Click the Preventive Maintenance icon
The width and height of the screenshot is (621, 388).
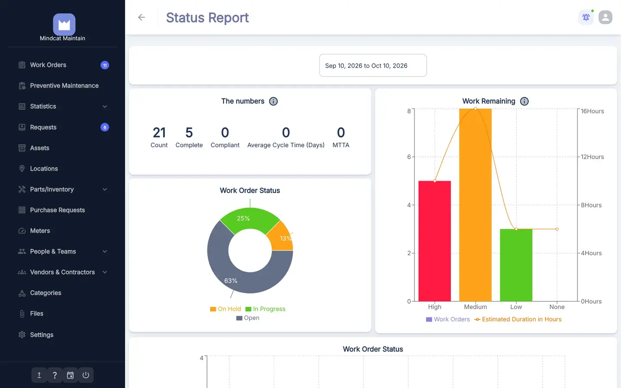pos(22,86)
